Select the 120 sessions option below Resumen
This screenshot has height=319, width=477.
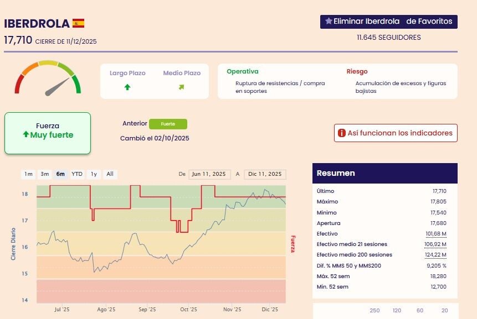click(397, 310)
